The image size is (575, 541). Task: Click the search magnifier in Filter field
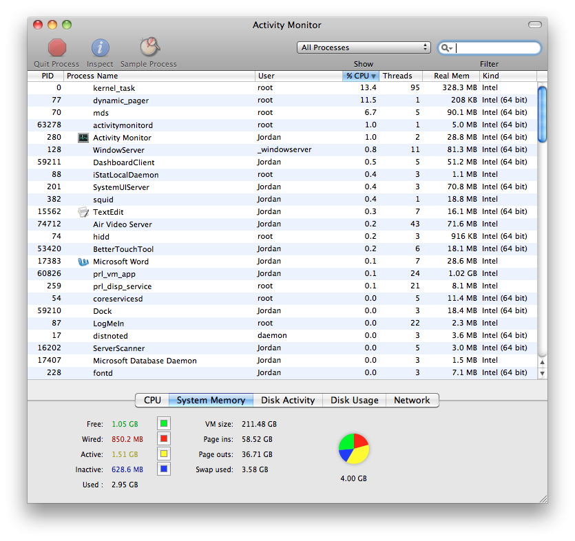pos(446,48)
